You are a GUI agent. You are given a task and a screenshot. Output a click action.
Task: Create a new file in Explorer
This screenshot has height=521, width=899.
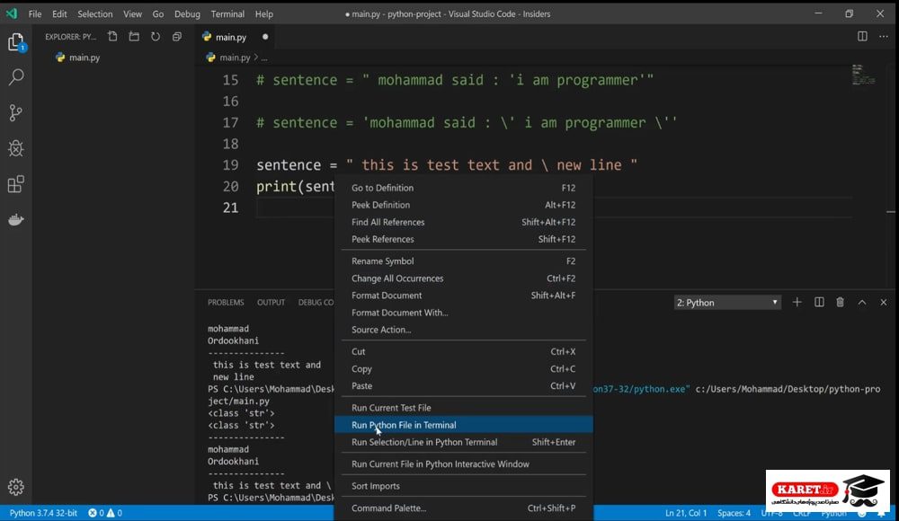pos(112,37)
